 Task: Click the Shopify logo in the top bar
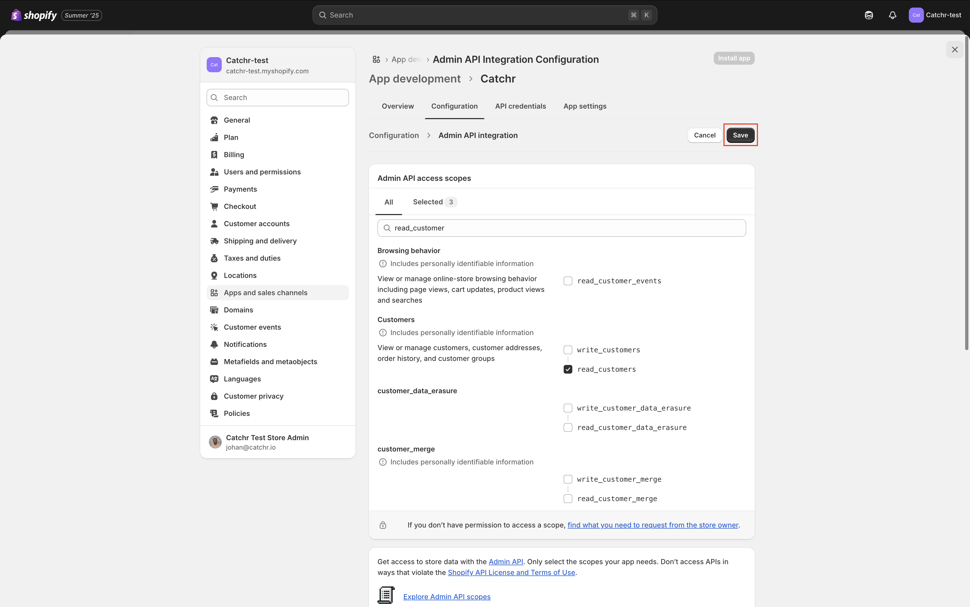(34, 15)
